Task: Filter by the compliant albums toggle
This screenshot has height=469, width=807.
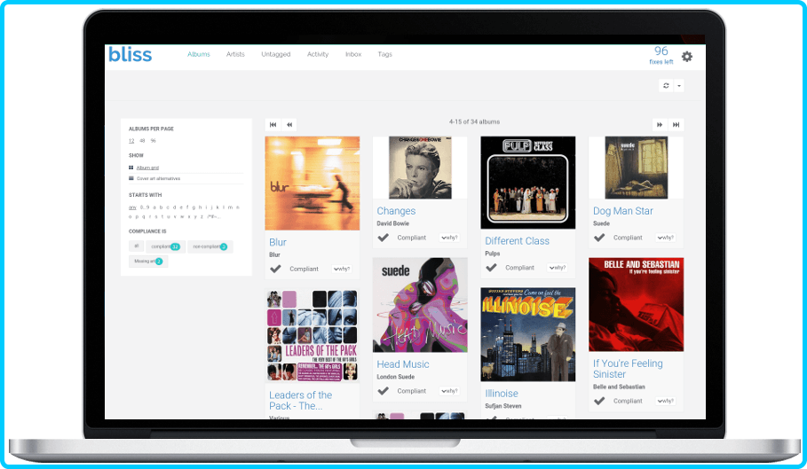Action: 165,246
